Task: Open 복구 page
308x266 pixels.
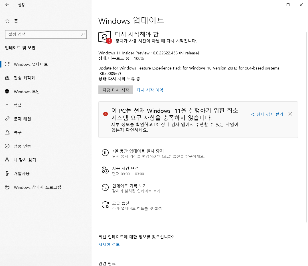Action: click(x=46, y=132)
